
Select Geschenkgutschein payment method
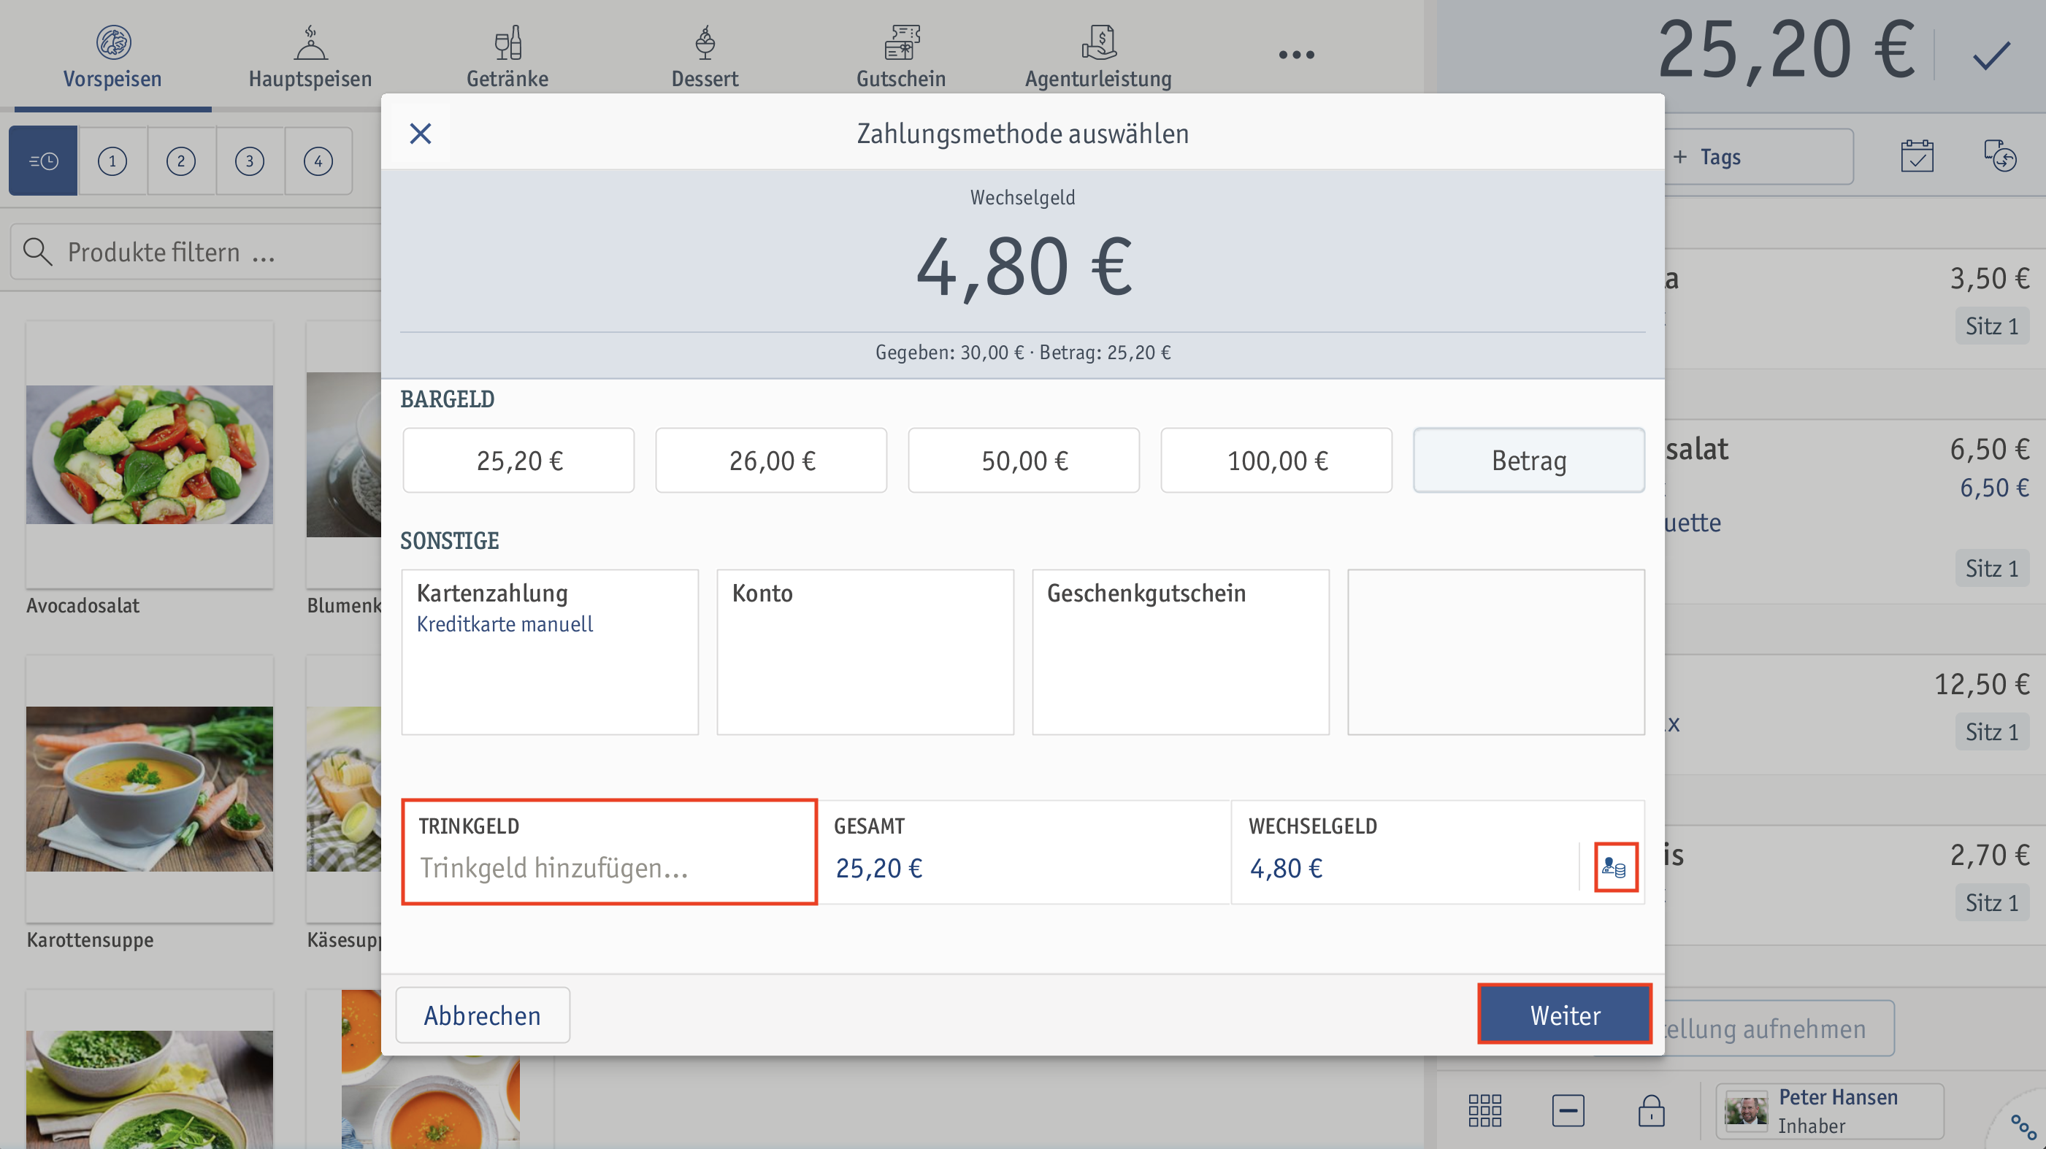click(1180, 652)
